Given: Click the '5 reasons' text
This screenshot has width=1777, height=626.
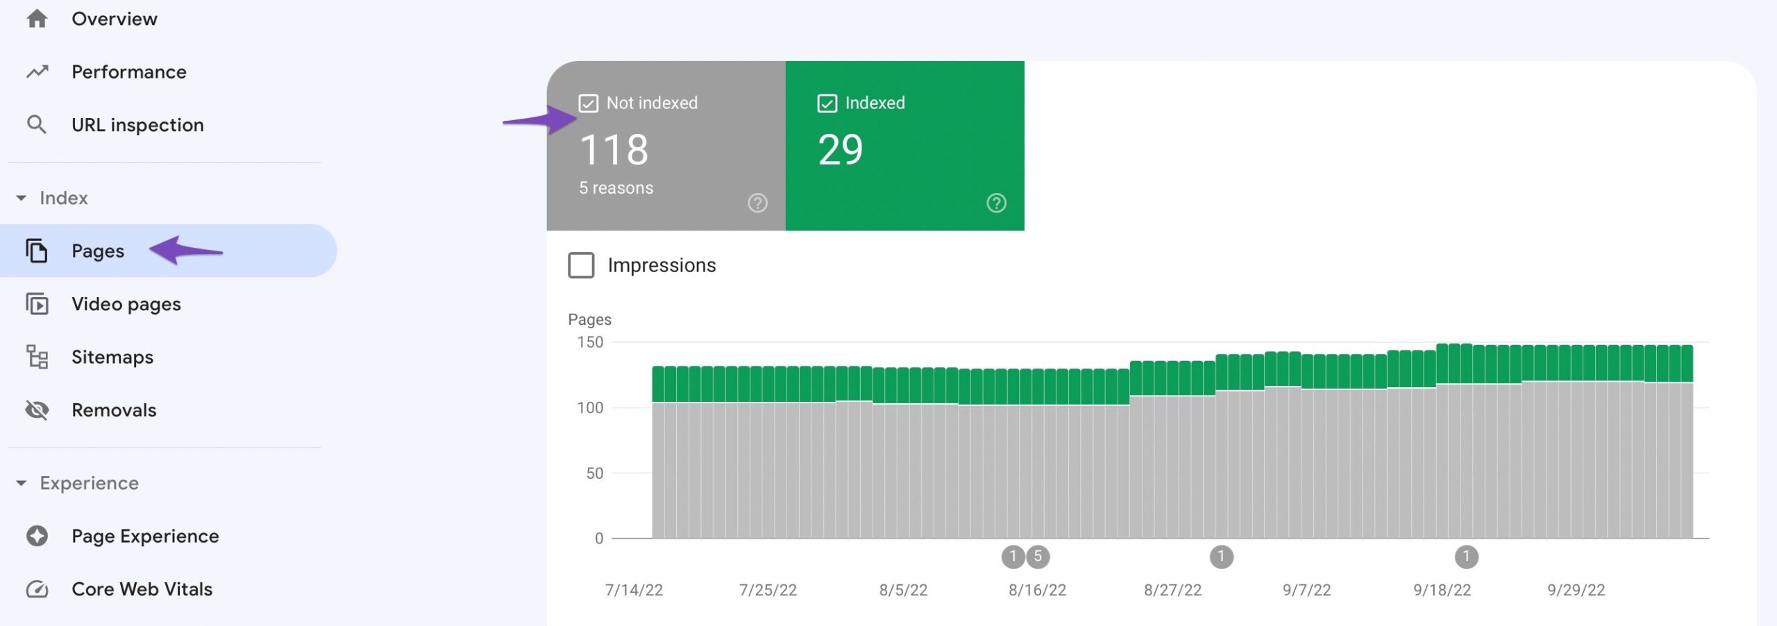Looking at the screenshot, I should coord(616,188).
